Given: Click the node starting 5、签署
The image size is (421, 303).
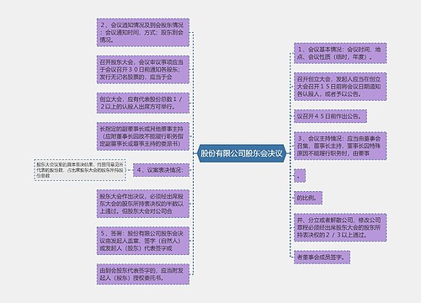Looking at the screenshot, I should click(143, 241).
